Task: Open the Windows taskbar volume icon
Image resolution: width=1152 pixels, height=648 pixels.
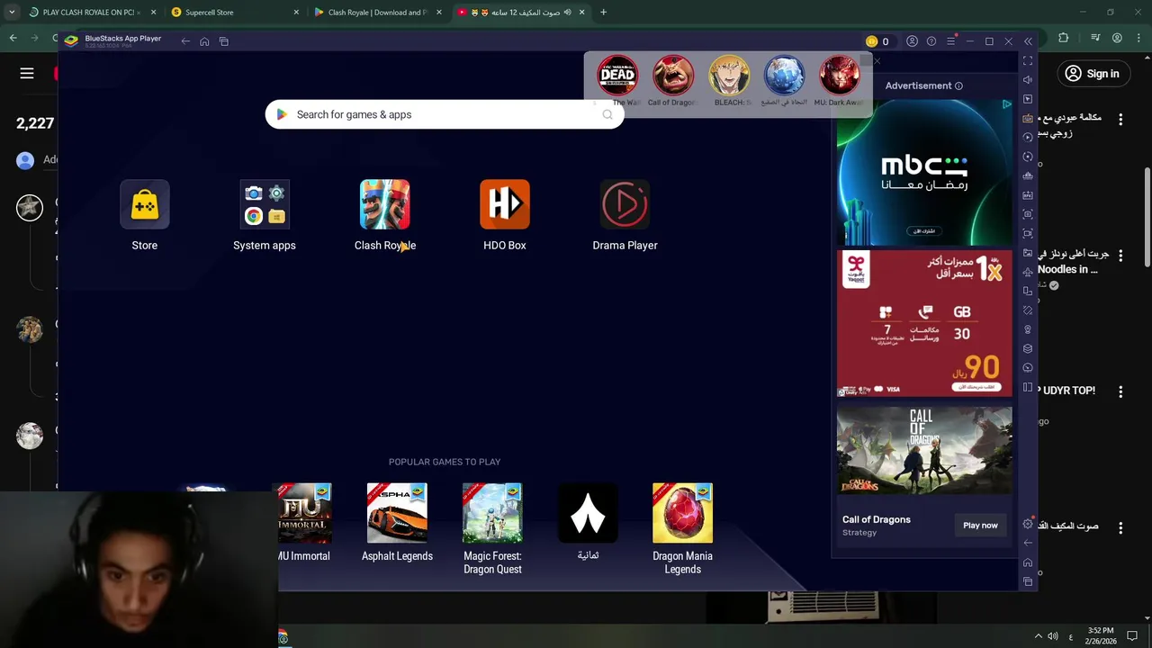Action: pyautogui.click(x=1053, y=636)
